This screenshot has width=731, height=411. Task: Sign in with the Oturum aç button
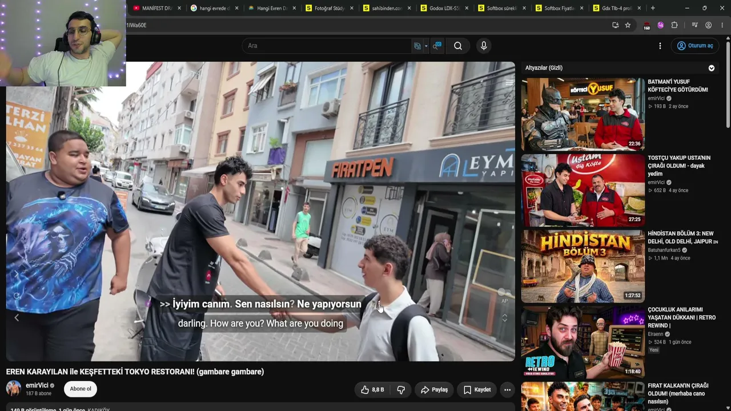695,46
